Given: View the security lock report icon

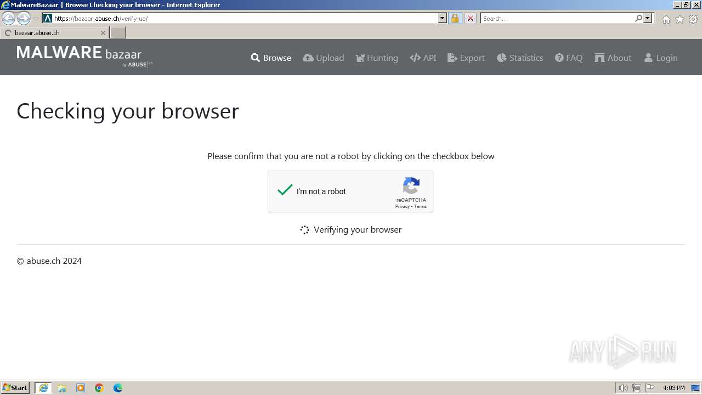Looking at the screenshot, I should click(455, 18).
